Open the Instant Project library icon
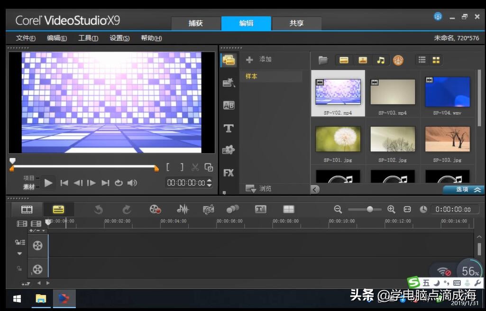The height and width of the screenshot is (311, 486). click(x=229, y=83)
